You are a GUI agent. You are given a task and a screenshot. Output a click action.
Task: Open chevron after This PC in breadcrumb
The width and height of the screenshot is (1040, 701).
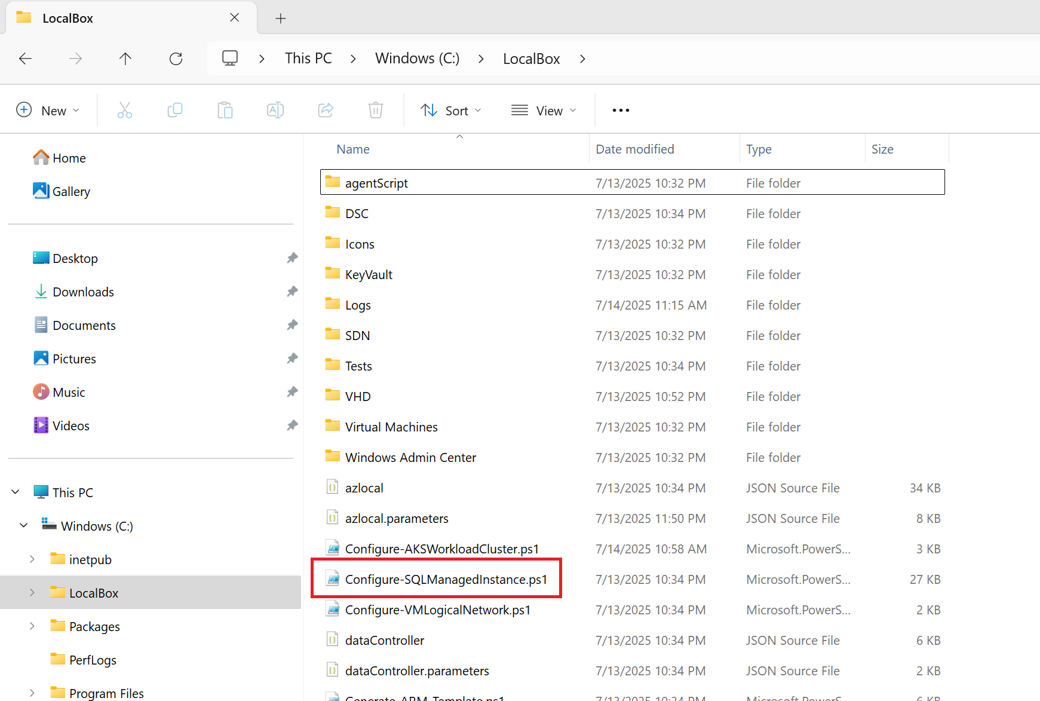tap(353, 59)
